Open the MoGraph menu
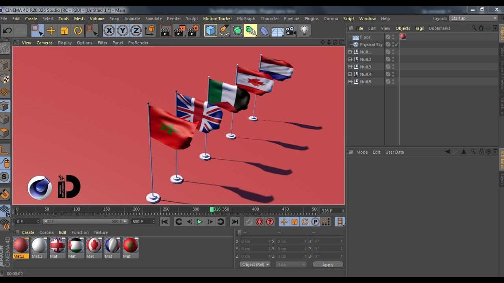504x283 pixels. (246, 18)
